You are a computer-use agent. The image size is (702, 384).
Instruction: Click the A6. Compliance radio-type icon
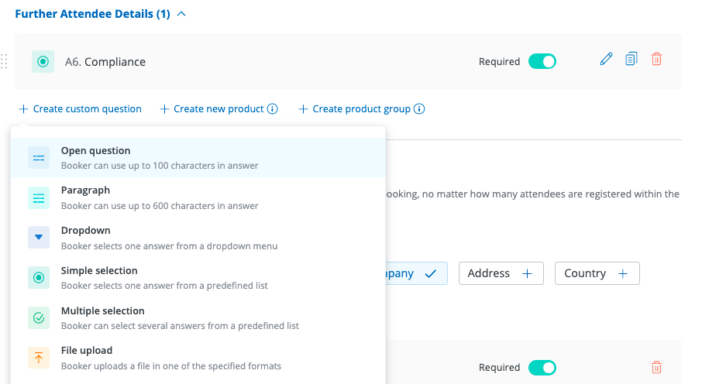pos(43,62)
